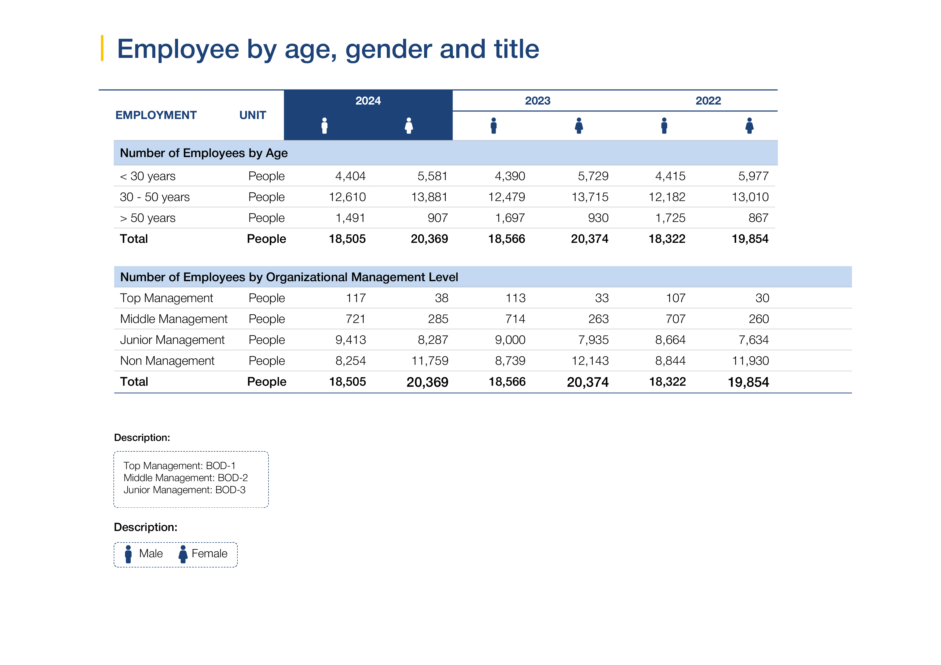941x665 pixels.
Task: Click the value 7,634 in Junior Management row
Action: 754,340
